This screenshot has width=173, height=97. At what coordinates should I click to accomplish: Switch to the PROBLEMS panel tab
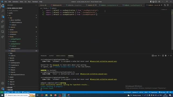point(44,56)
